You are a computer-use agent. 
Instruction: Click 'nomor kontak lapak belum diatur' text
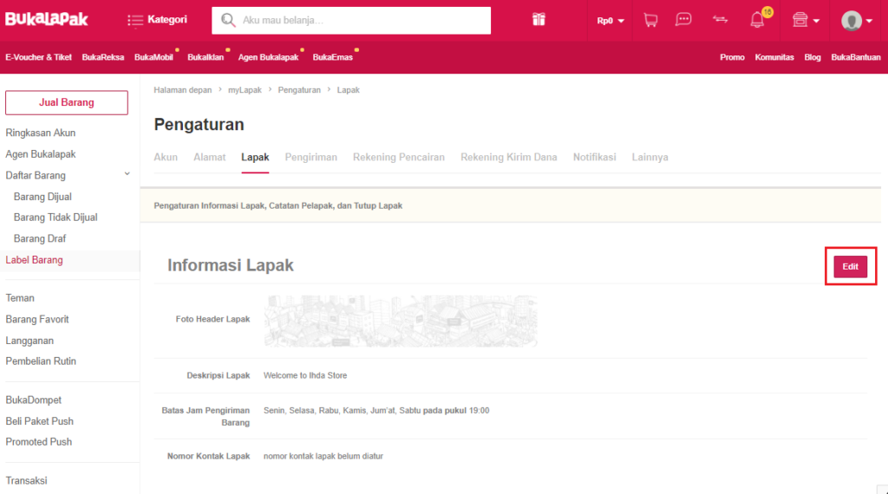coord(323,456)
